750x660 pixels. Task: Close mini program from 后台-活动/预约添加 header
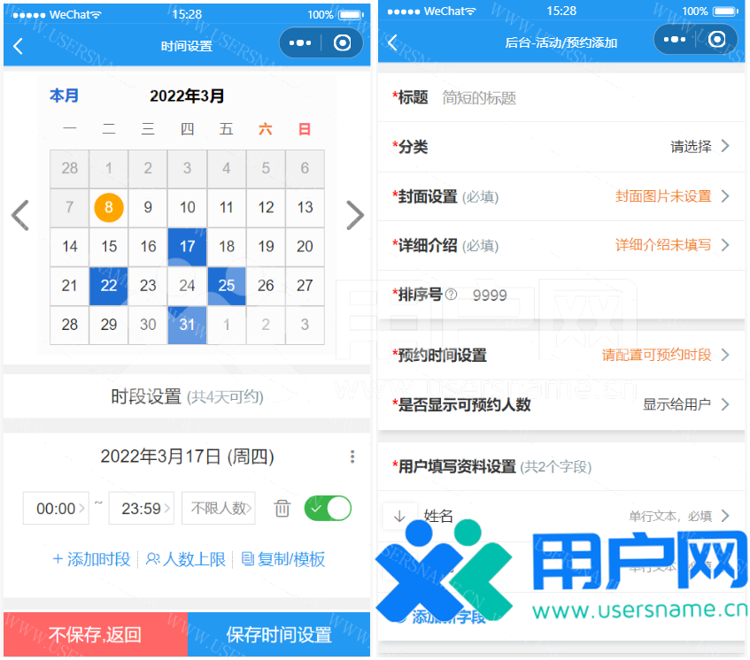coord(717,40)
